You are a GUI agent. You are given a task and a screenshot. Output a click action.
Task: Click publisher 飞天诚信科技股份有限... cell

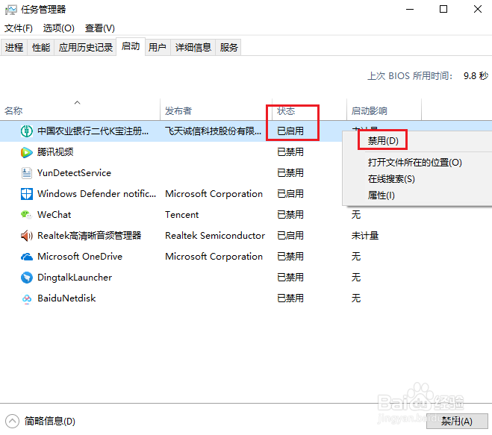click(x=213, y=131)
